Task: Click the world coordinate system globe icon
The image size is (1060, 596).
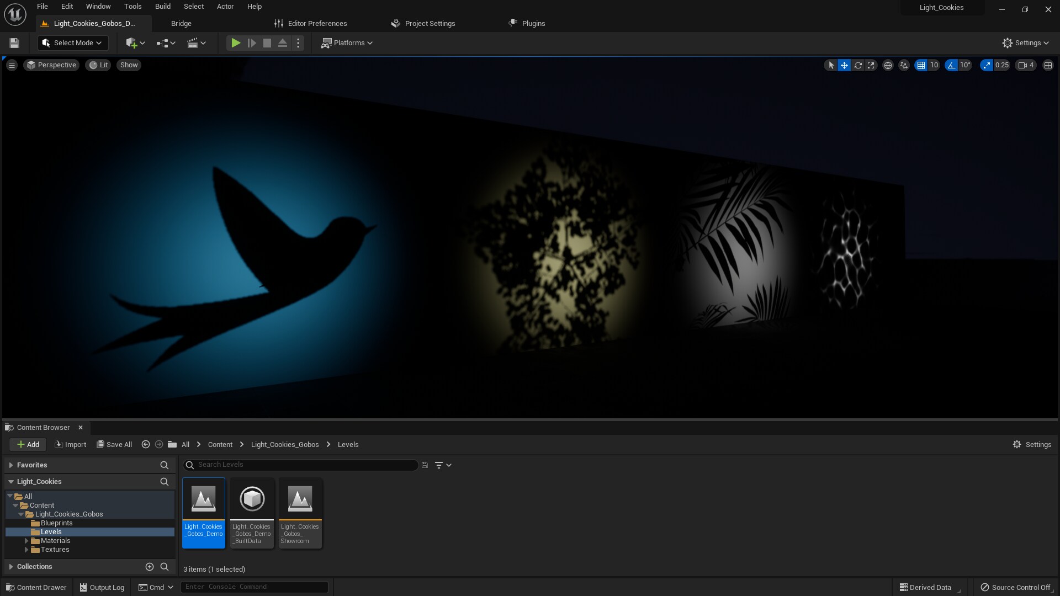Action: (888, 65)
